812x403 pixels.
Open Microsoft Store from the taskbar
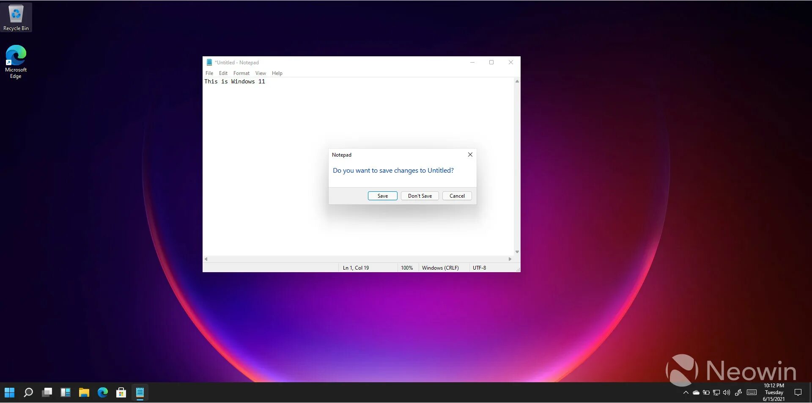(x=121, y=392)
